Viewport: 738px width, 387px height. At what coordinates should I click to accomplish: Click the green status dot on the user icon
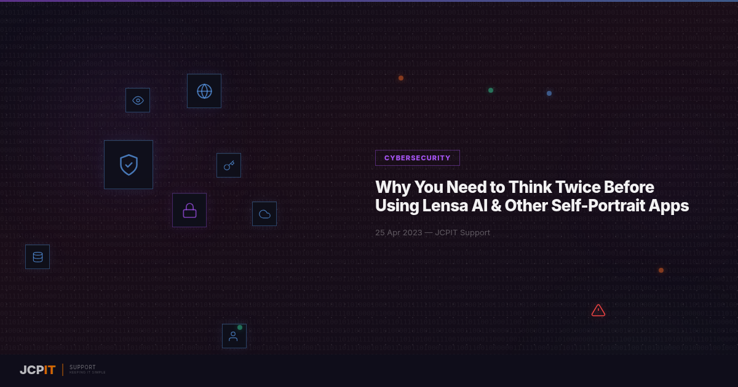[x=239, y=327]
